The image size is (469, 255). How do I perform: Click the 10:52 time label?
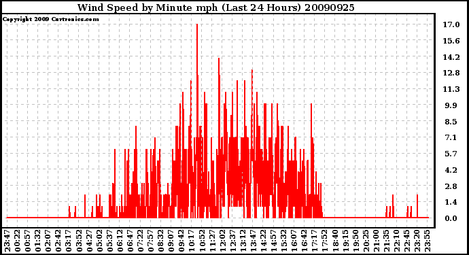coord(202,241)
